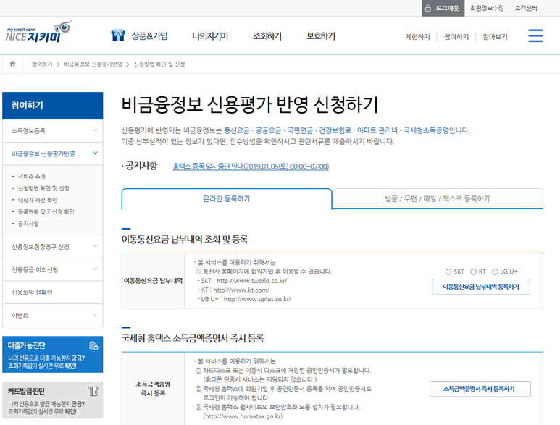Viewport: 560px width, 425px height.
Task: Click the 로그아웃 button
Action: coord(443,8)
